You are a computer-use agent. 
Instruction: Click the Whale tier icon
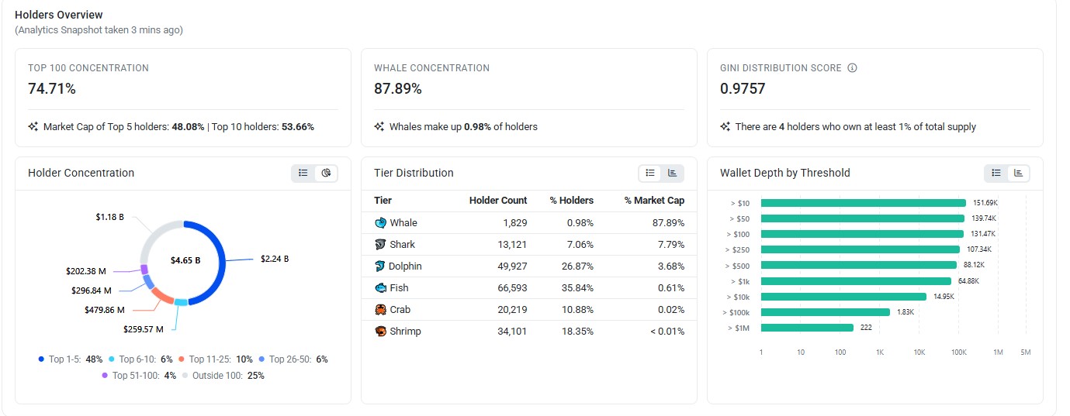[x=380, y=223]
